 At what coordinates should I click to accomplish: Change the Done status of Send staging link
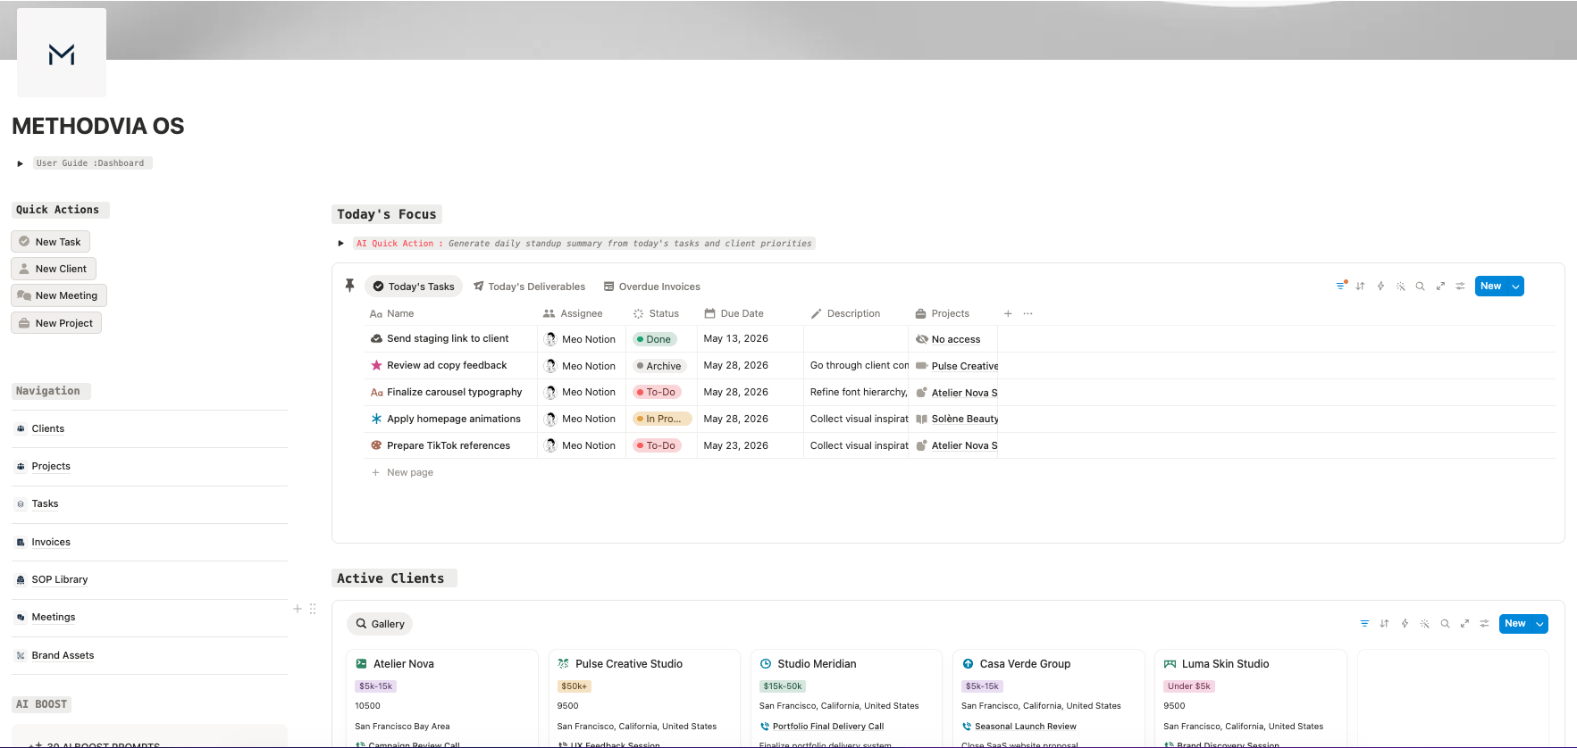click(x=654, y=339)
